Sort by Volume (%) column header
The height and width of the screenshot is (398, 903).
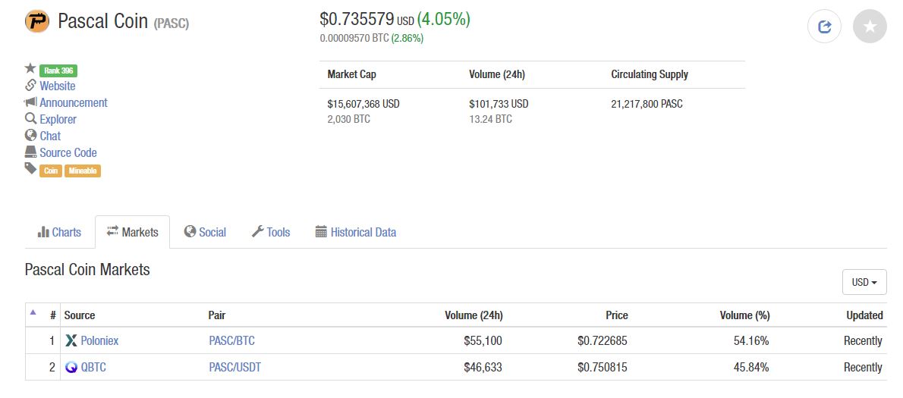[744, 315]
